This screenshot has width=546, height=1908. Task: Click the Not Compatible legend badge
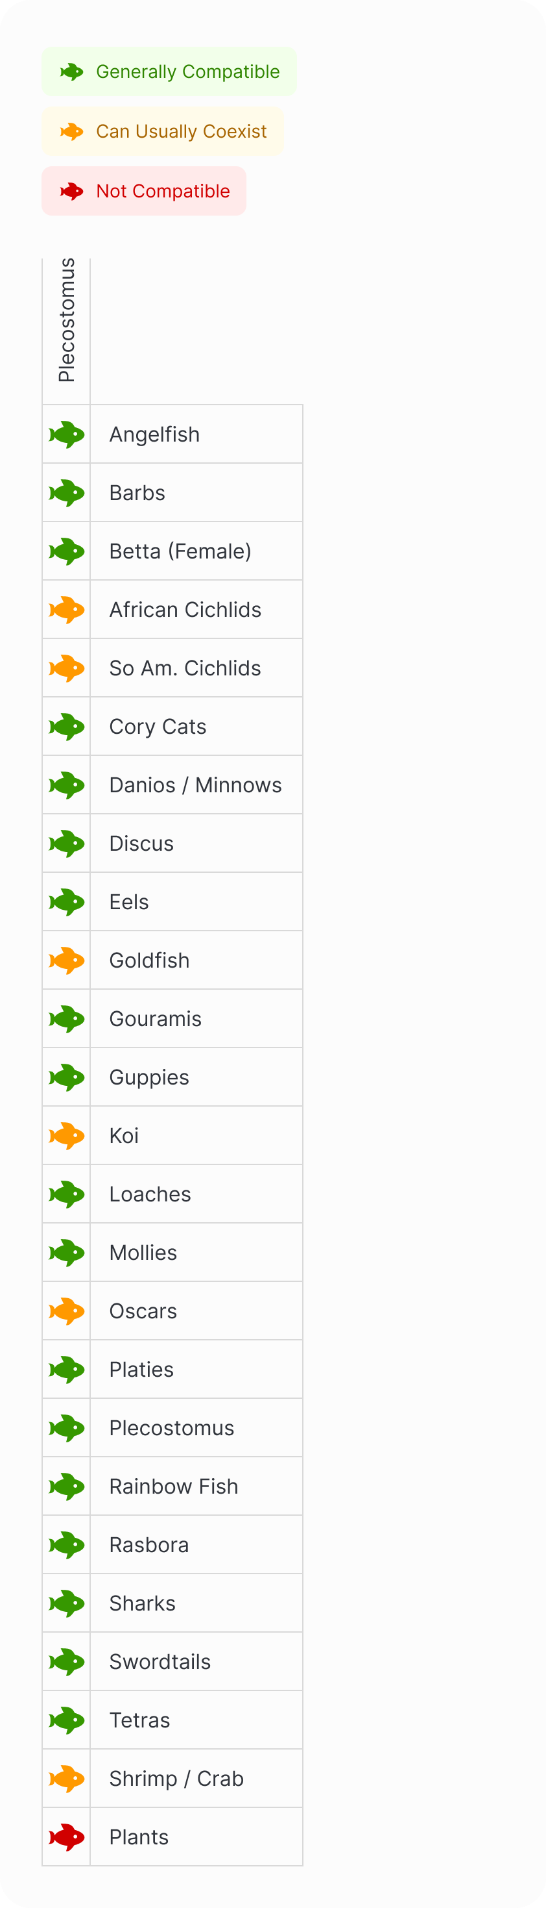pos(144,191)
